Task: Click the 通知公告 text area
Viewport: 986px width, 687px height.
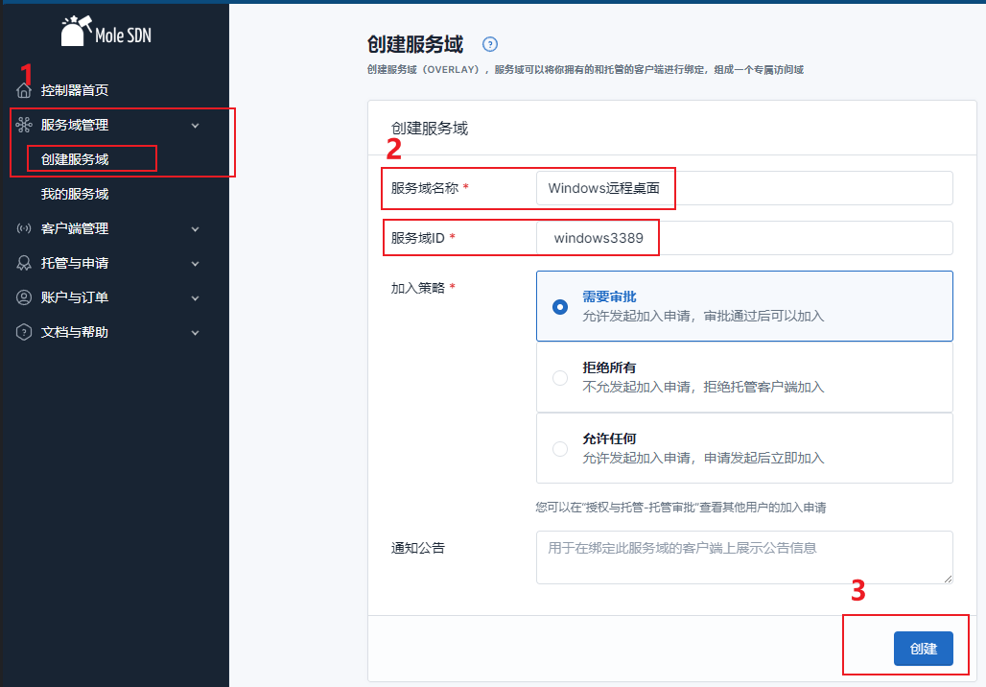Action: (x=743, y=557)
